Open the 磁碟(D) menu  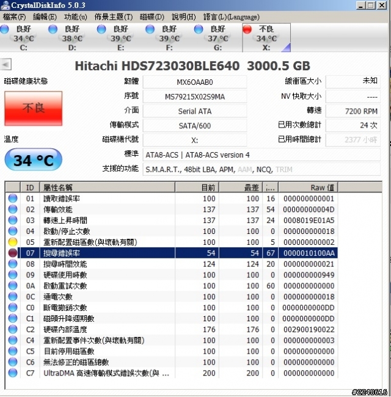tap(152, 17)
